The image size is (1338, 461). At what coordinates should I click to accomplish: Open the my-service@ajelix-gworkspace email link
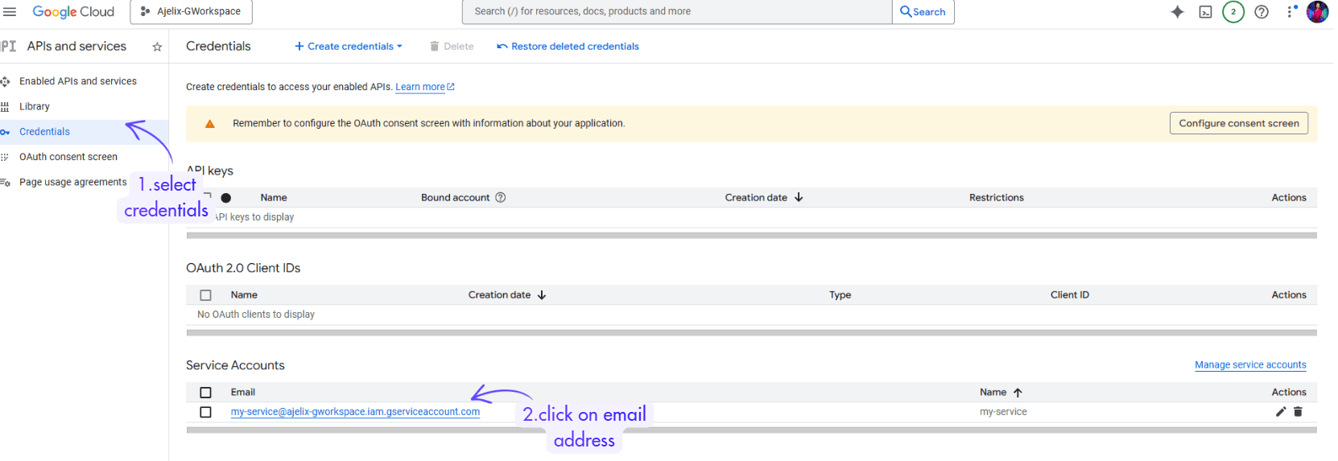(x=355, y=412)
